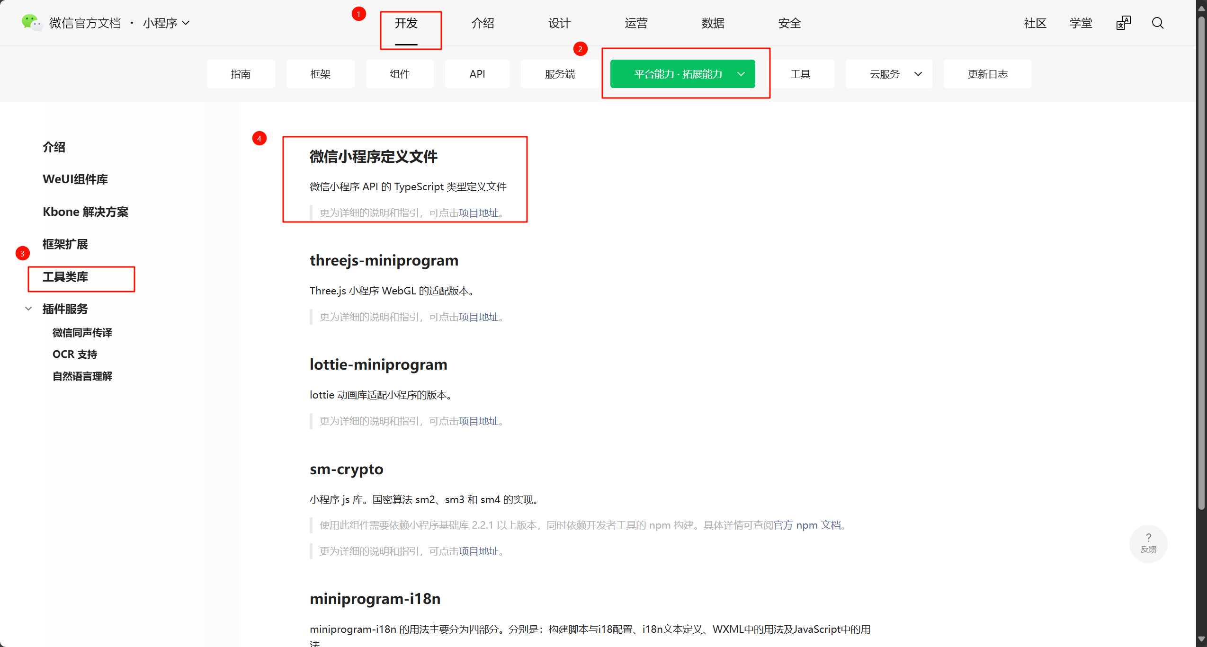
Task: Open the 反馈 feedback bubble
Action: click(1148, 543)
